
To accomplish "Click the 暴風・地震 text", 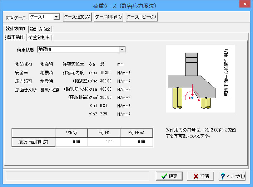I will 50,90.
